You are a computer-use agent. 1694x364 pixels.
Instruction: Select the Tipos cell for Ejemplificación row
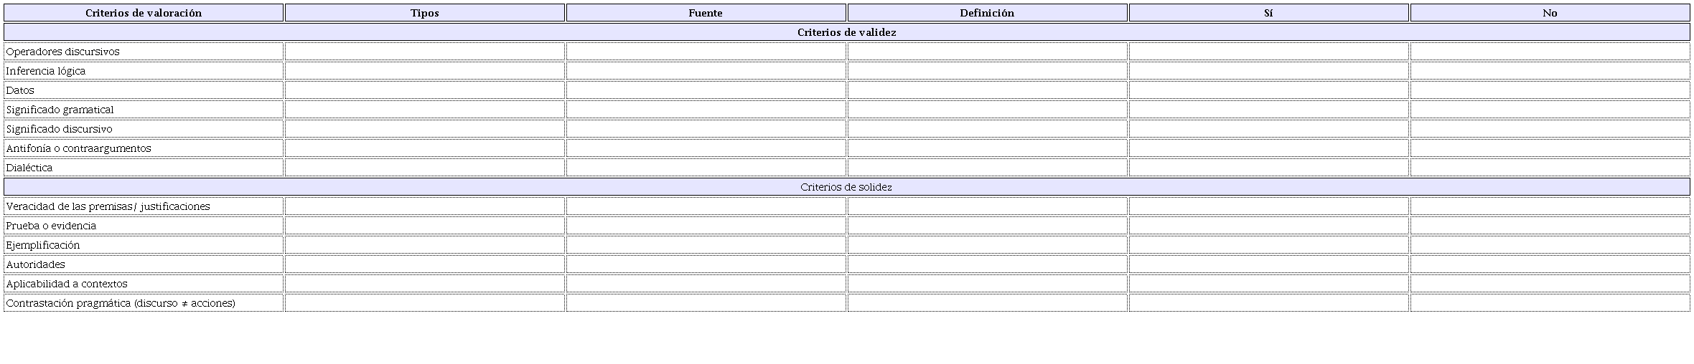(x=425, y=245)
